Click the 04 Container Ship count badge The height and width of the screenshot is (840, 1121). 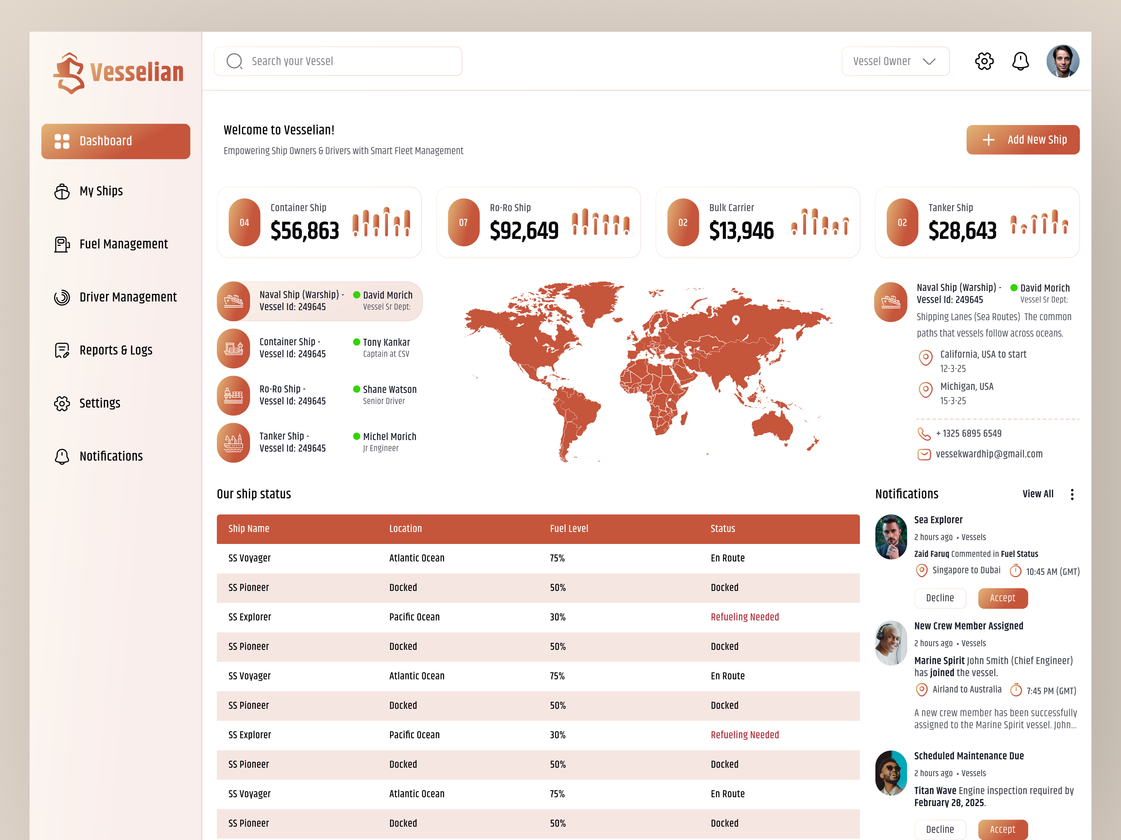tap(244, 222)
